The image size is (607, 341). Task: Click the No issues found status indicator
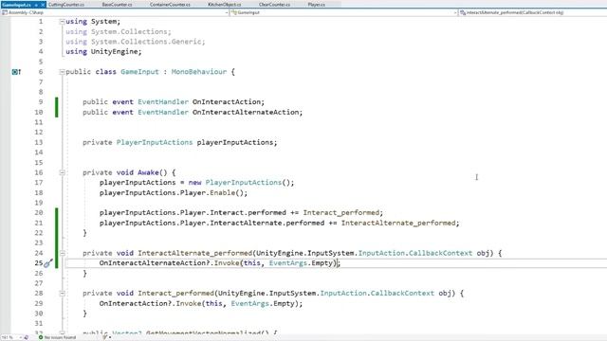click(x=57, y=337)
